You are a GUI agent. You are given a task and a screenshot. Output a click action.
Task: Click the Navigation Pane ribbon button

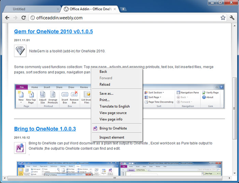pos(188,92)
